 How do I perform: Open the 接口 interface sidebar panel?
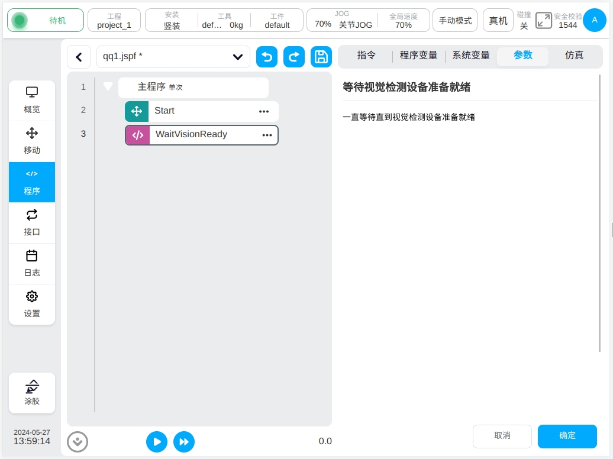32,222
